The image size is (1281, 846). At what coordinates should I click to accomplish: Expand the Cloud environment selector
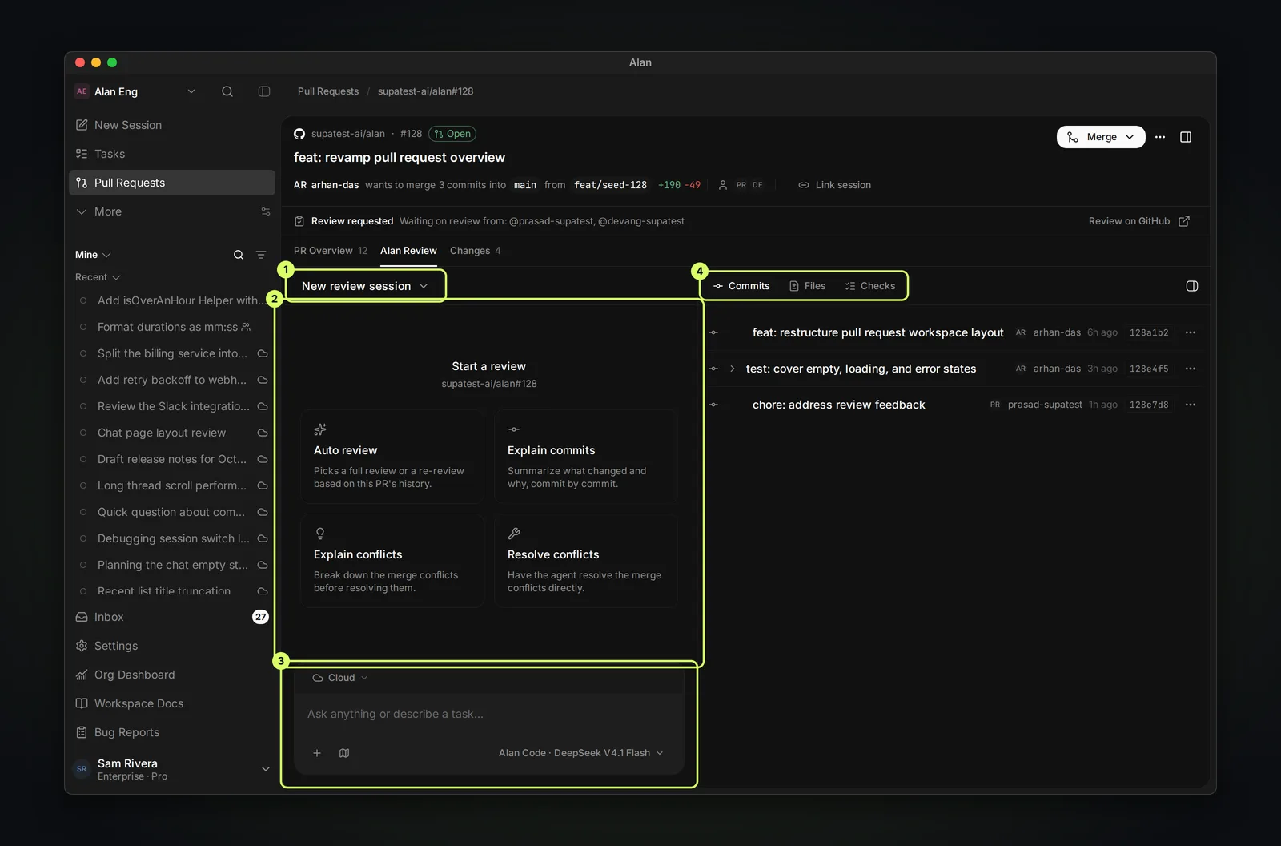pos(340,678)
